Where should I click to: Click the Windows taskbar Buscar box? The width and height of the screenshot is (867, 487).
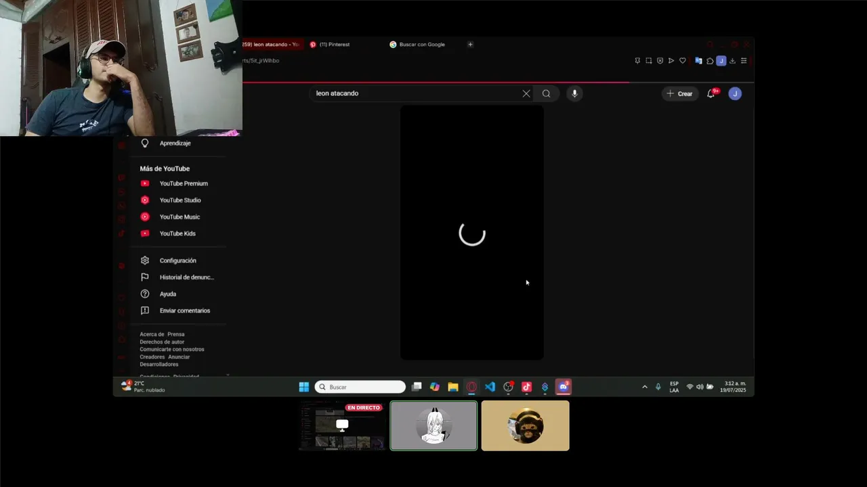[360, 387]
